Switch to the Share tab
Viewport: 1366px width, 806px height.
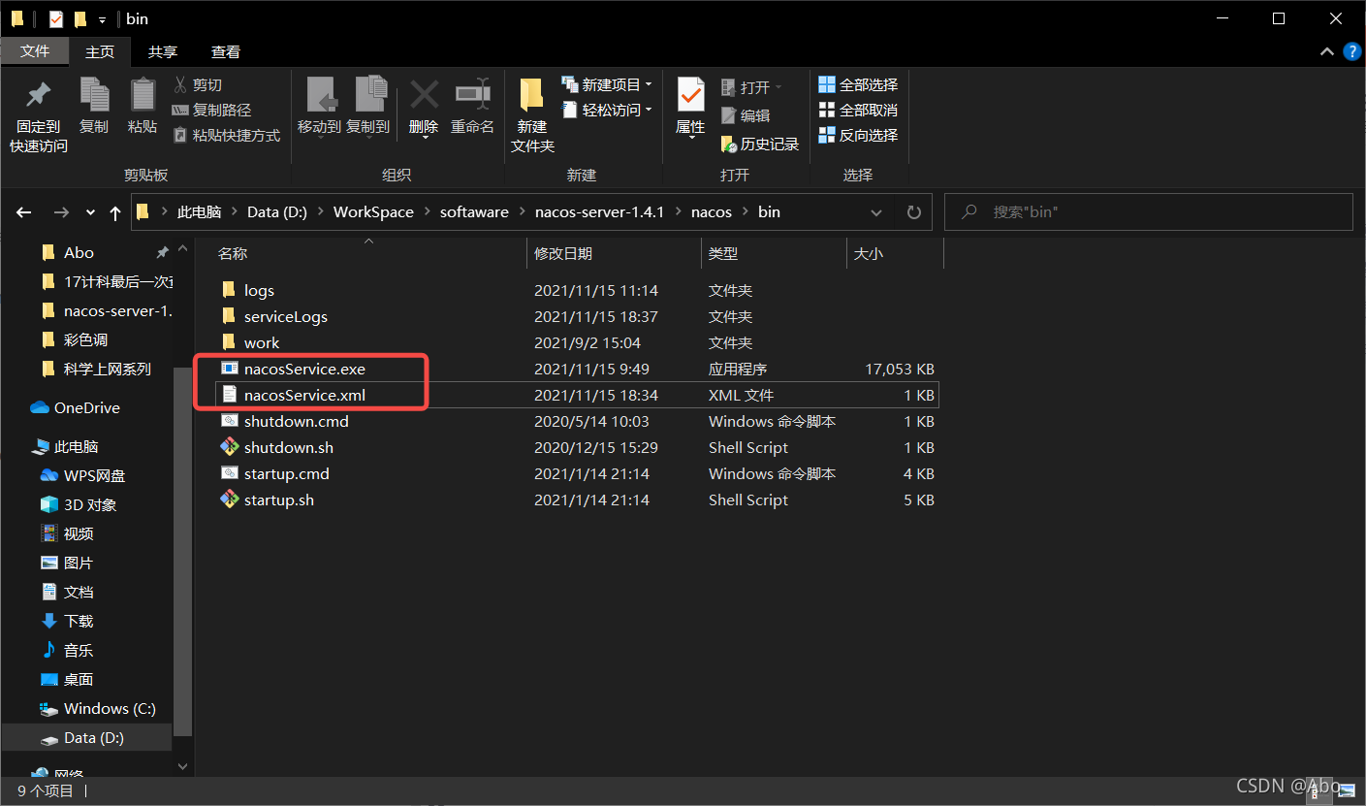click(163, 52)
